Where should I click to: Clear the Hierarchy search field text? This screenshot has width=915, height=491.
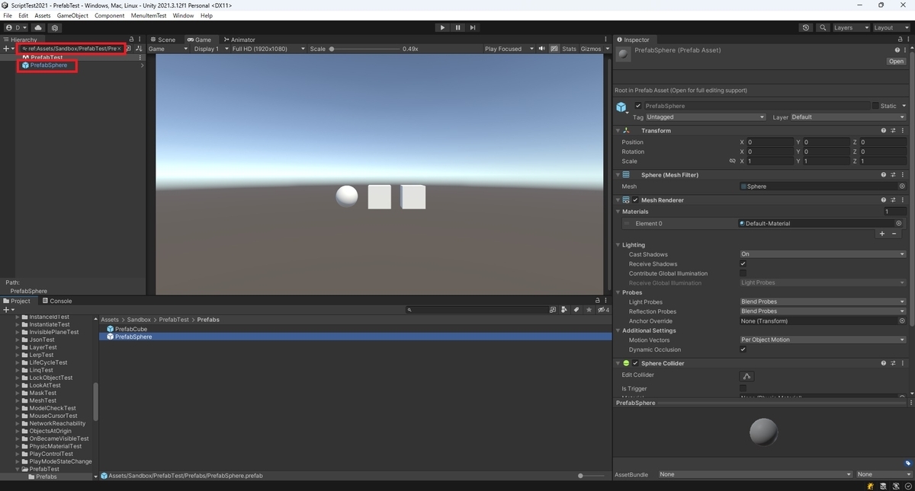tap(120, 49)
